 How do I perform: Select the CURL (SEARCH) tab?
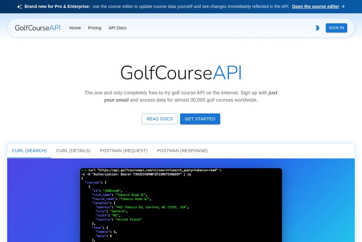[29, 151]
